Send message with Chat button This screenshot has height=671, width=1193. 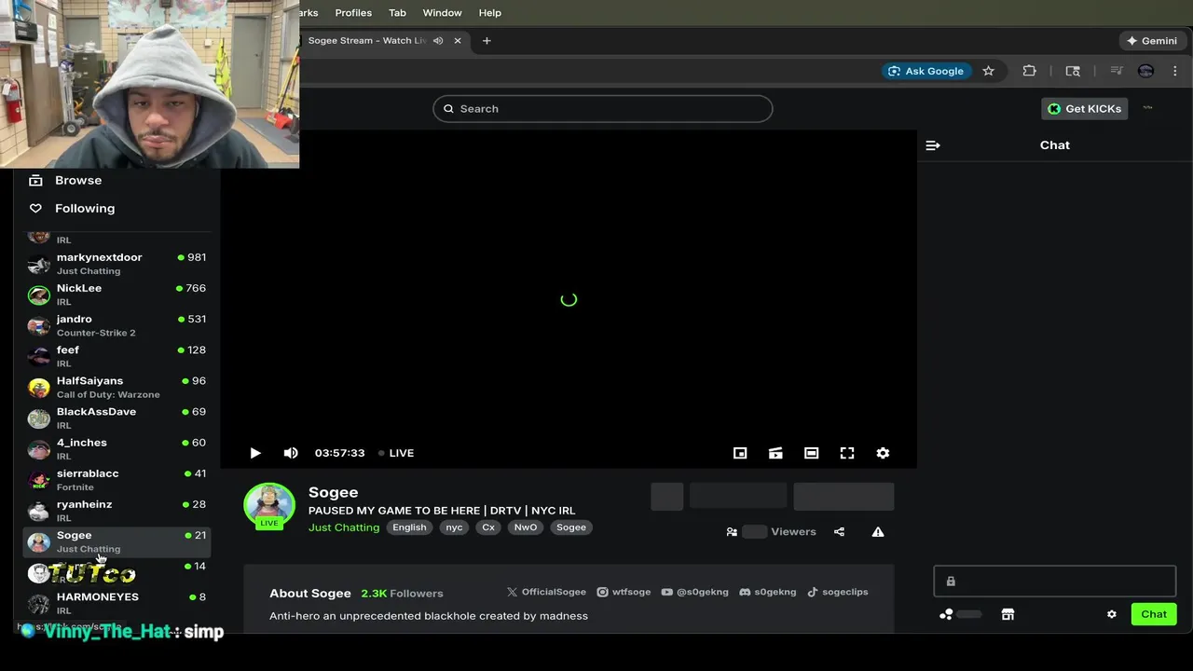pos(1154,614)
